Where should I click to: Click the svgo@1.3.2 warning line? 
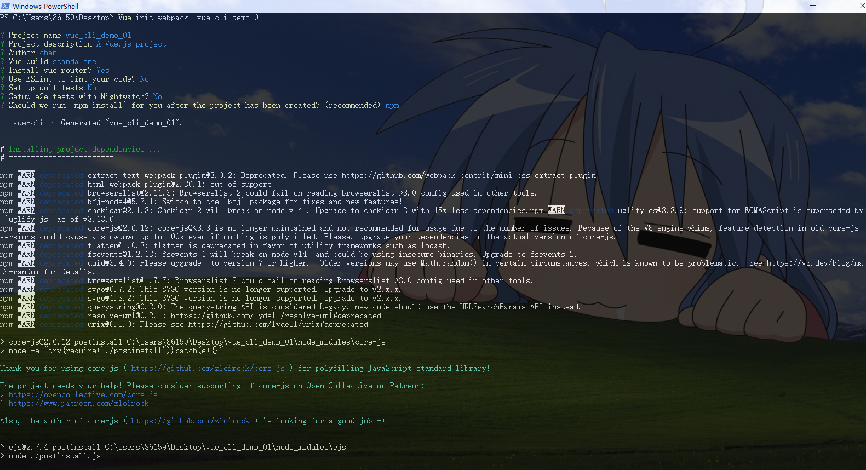click(x=200, y=298)
